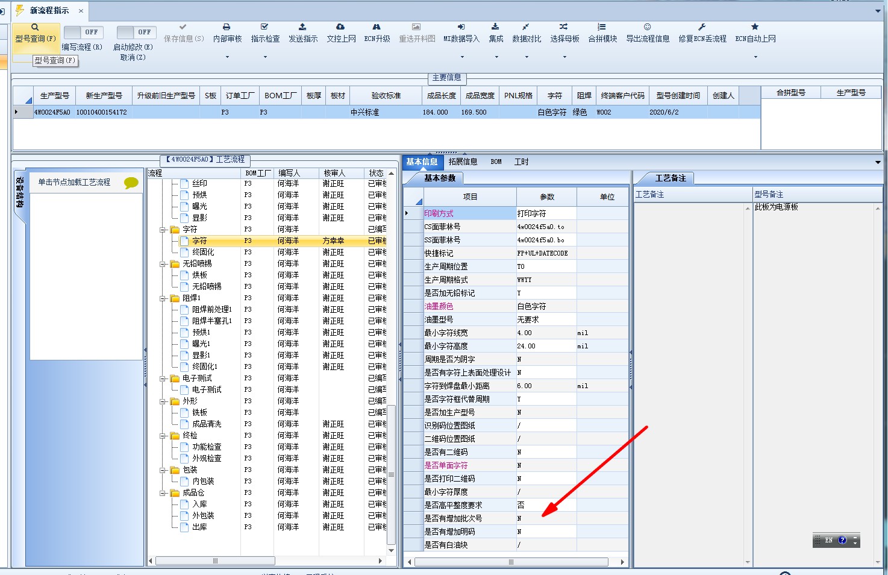Open the ECN自动上网 dropdown arrow
This screenshot has height=575, width=888.
tap(755, 57)
